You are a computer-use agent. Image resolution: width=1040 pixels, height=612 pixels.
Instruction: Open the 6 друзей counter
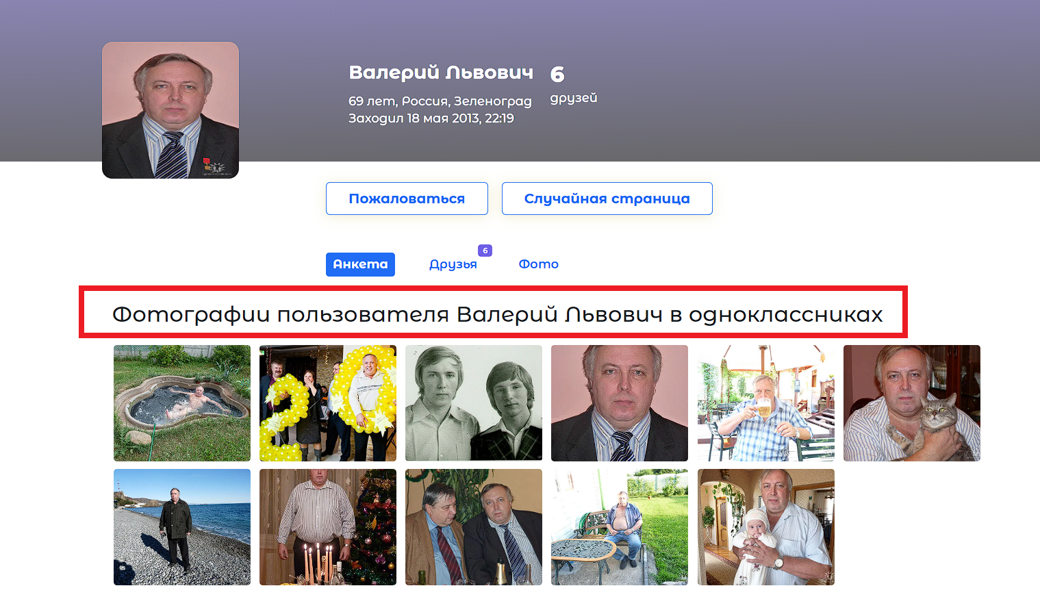coord(573,84)
